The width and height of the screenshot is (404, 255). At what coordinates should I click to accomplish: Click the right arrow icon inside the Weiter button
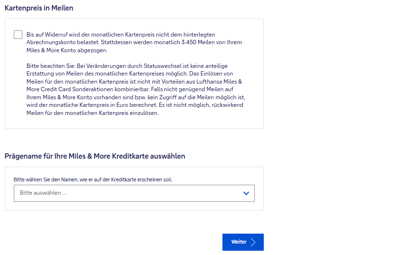(253, 242)
